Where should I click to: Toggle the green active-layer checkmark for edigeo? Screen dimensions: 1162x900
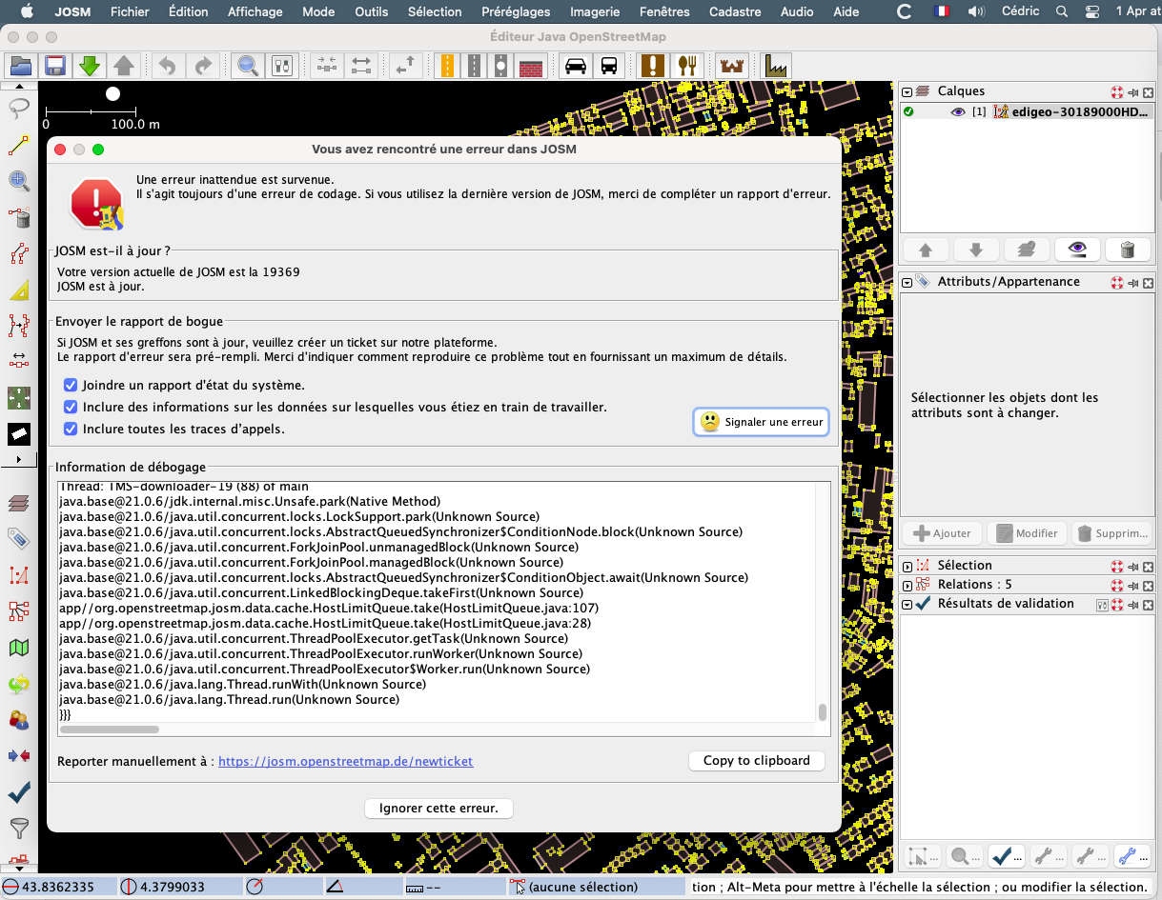[x=908, y=111]
